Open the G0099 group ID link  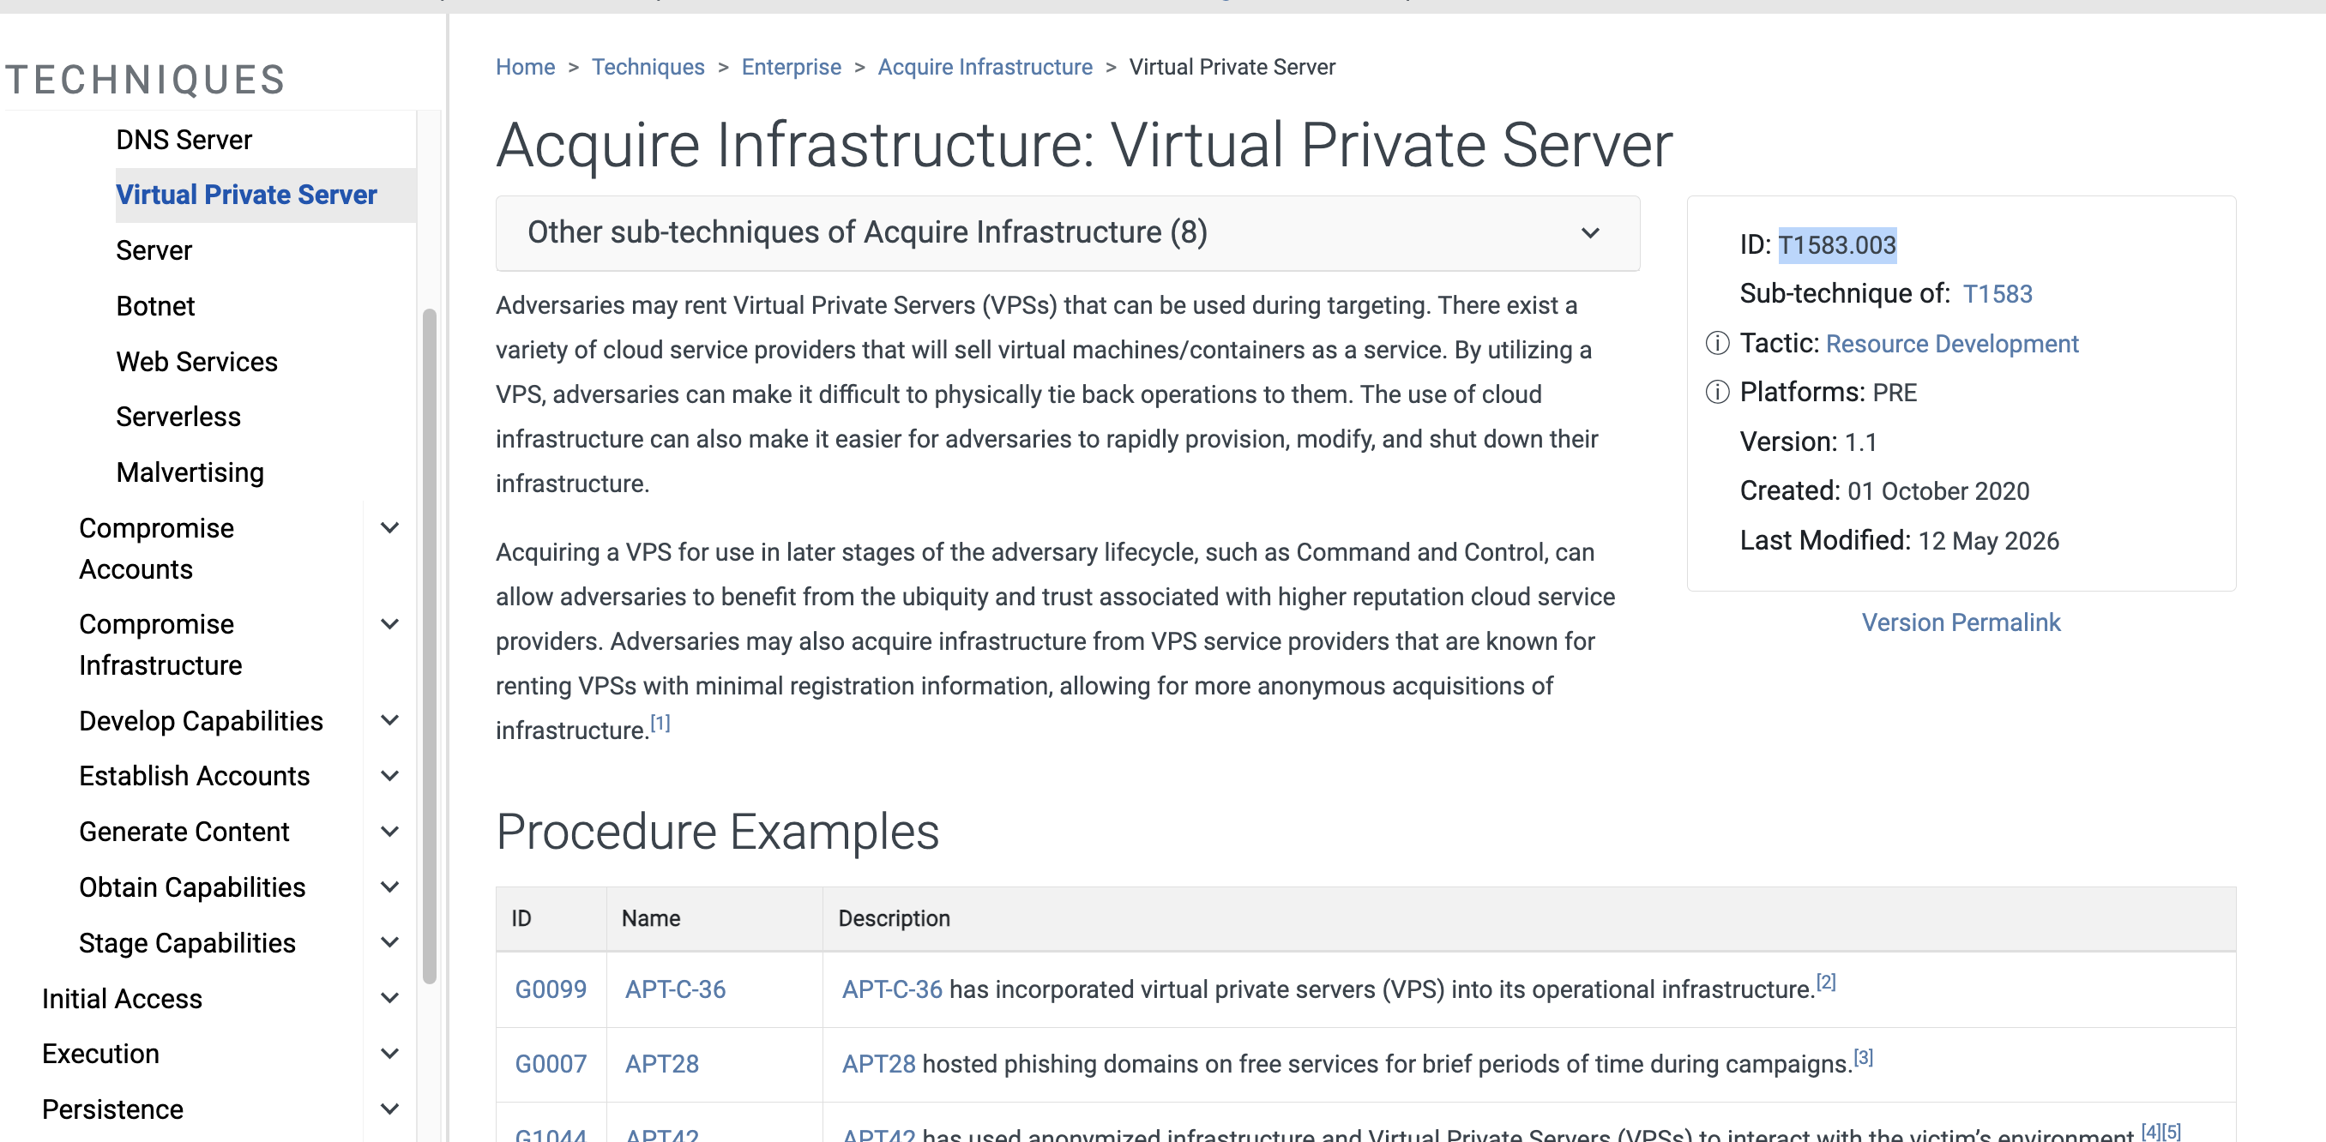click(x=551, y=989)
